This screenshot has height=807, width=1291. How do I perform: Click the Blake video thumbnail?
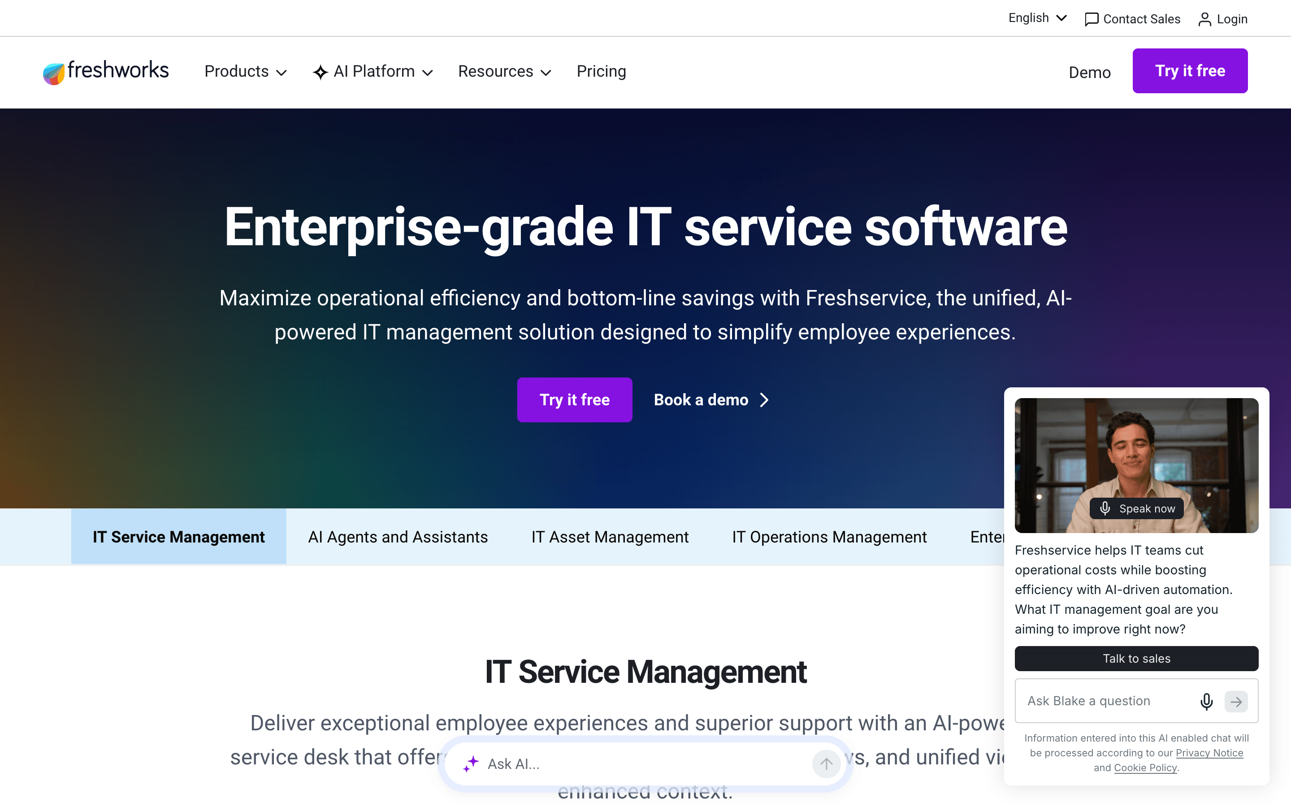tap(1136, 465)
